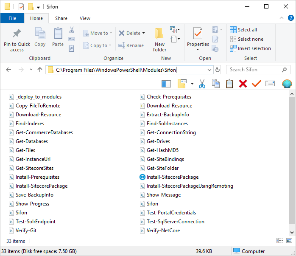Select the Check-Prerequisites file

coord(165,97)
